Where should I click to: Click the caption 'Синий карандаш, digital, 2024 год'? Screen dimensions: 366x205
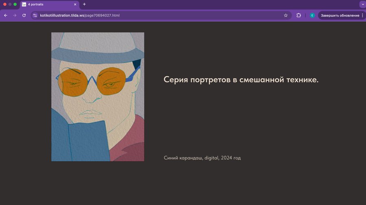tap(202, 158)
